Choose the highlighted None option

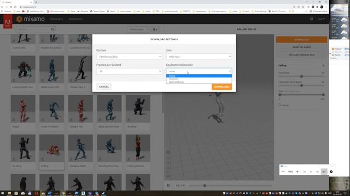click(x=199, y=76)
